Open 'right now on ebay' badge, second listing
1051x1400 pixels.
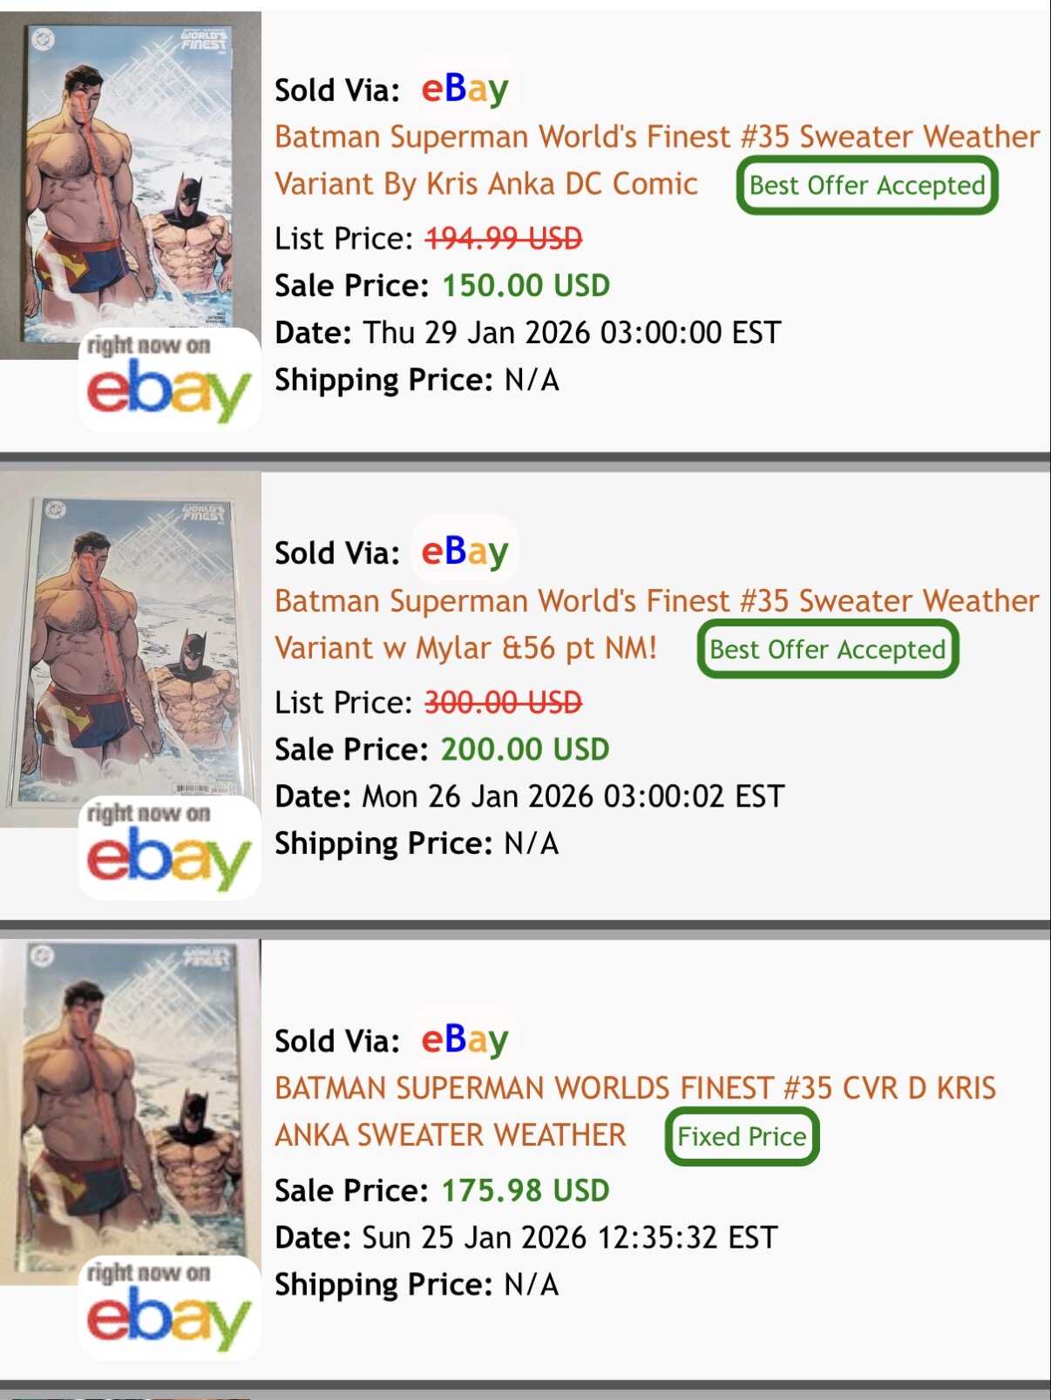click(x=169, y=848)
